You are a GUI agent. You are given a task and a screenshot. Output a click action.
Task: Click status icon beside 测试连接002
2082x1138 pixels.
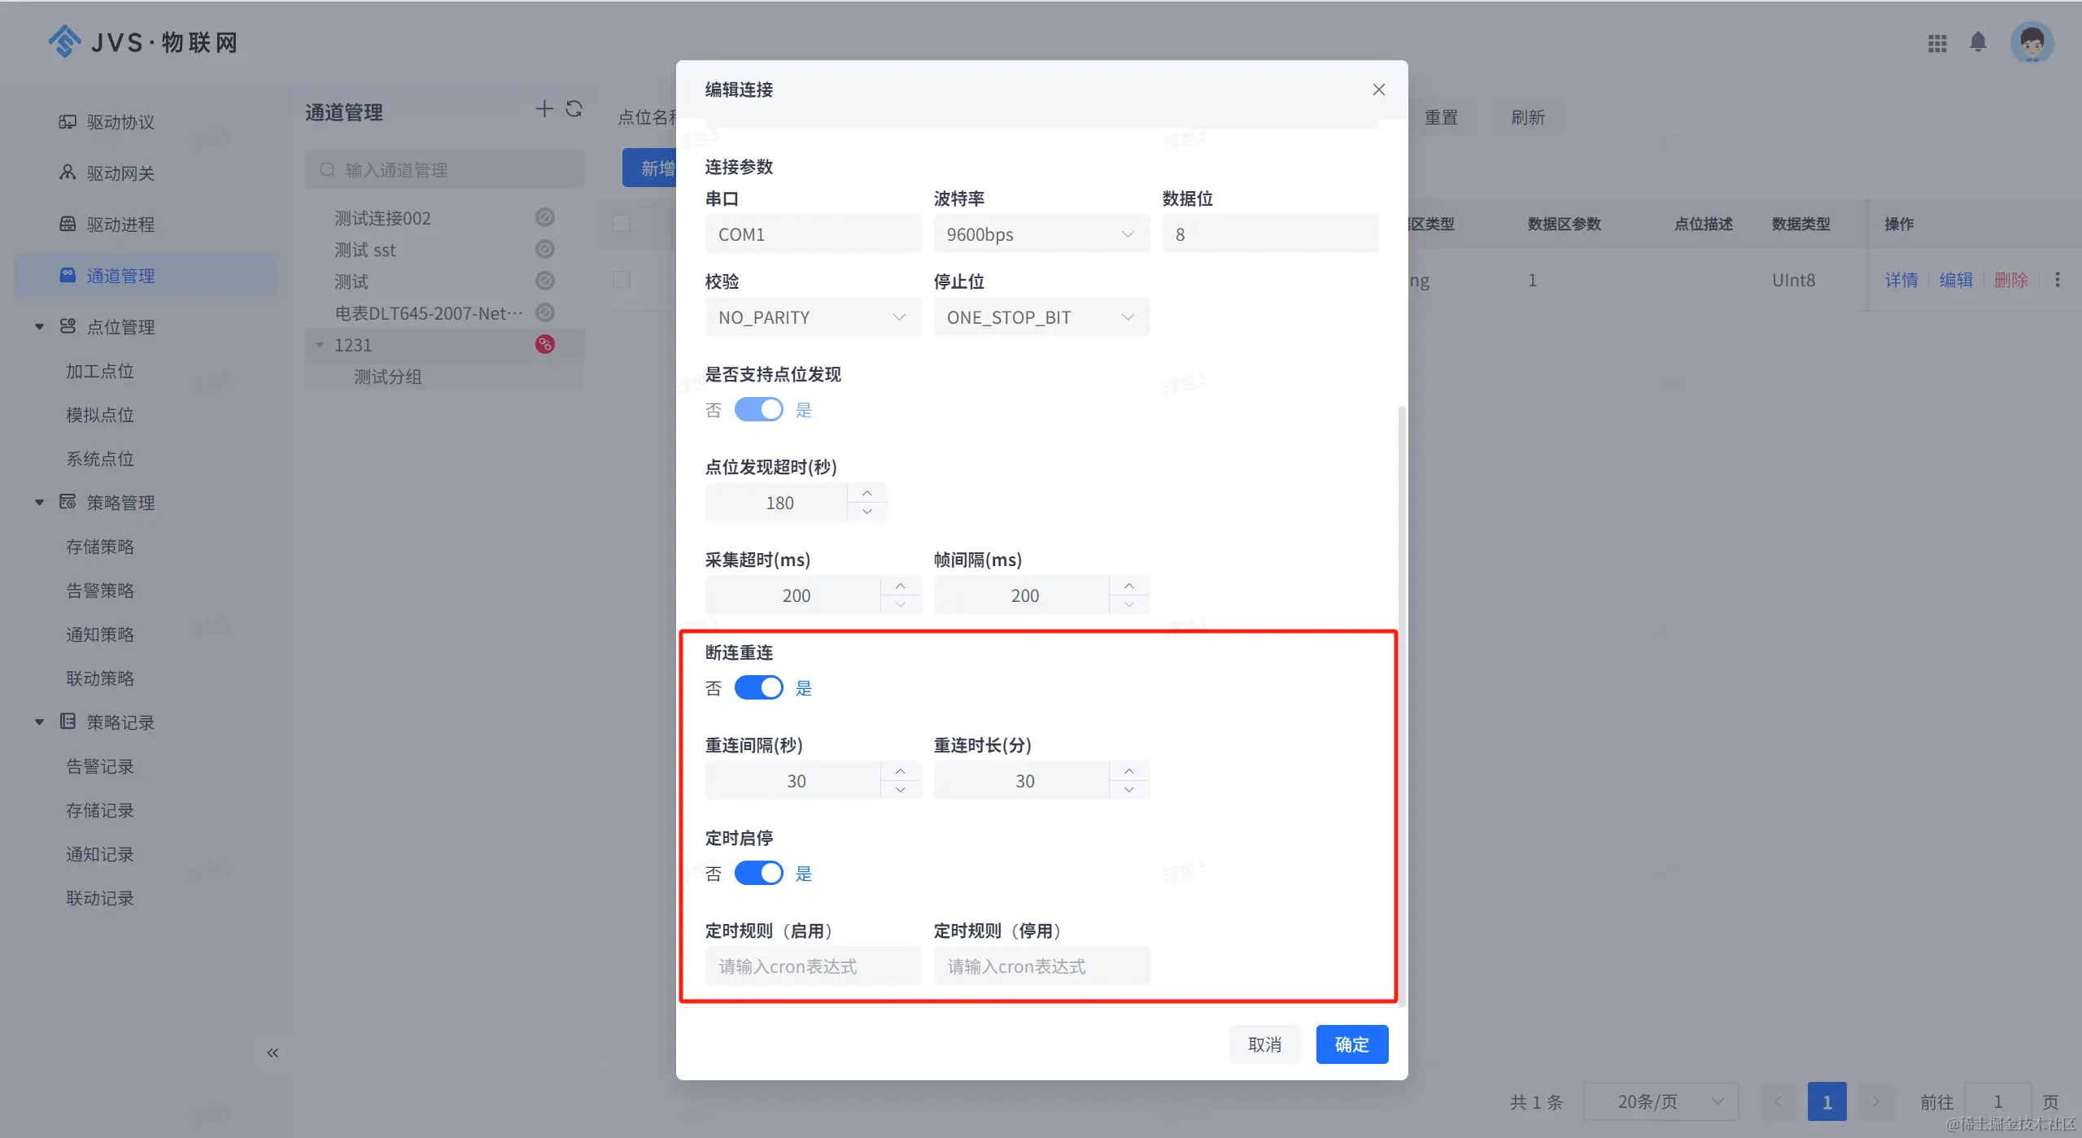(545, 217)
